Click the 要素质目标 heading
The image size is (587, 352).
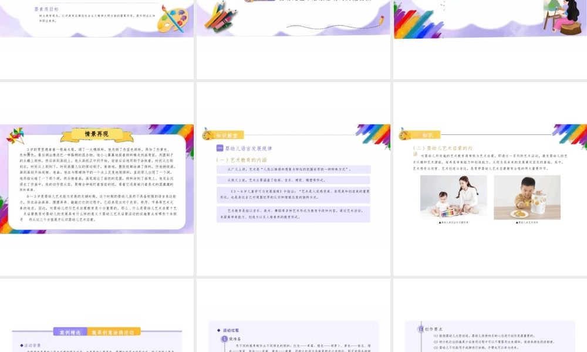coord(46,9)
